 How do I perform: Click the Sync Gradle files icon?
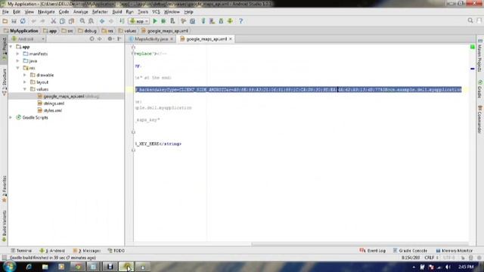click(203, 21)
